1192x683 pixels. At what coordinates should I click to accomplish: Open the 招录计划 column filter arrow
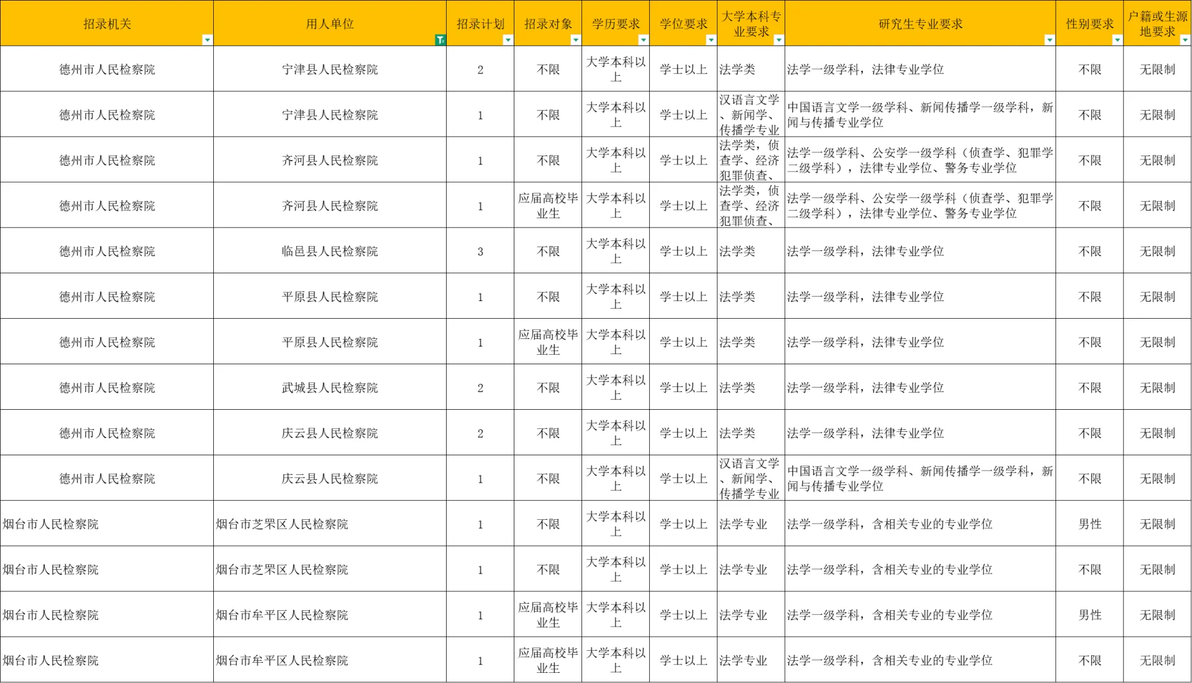tap(508, 40)
